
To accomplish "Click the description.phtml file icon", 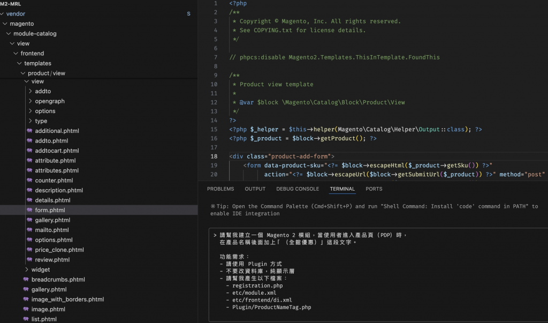I will 30,190.
